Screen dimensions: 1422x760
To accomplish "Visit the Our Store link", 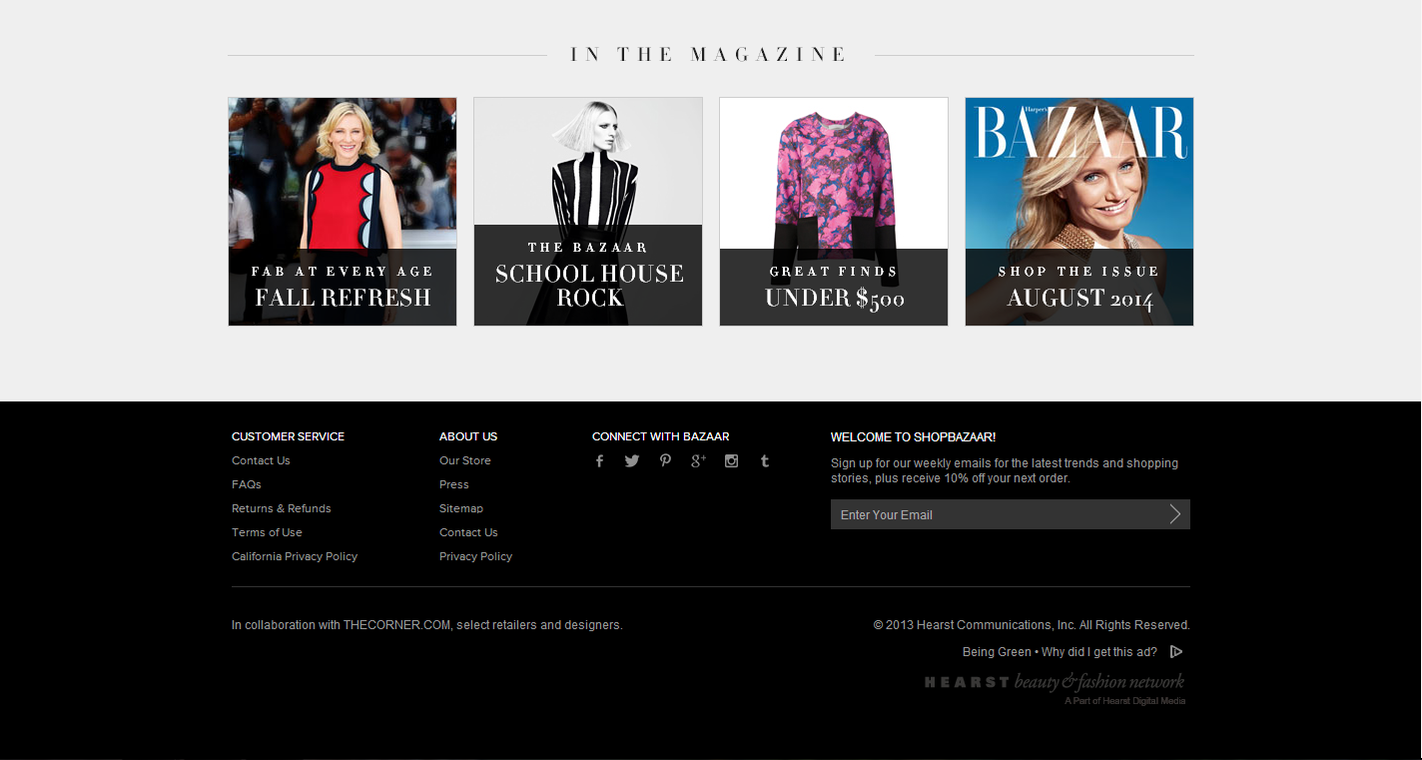I will [x=465, y=460].
